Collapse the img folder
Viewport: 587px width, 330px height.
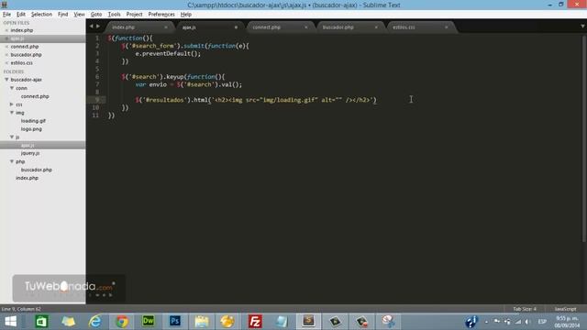12,112
